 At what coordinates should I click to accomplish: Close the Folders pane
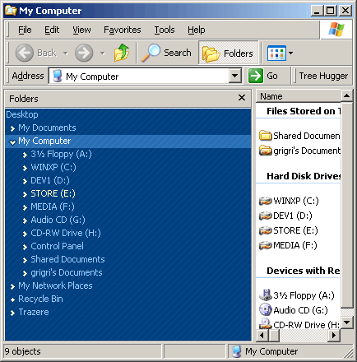[242, 98]
